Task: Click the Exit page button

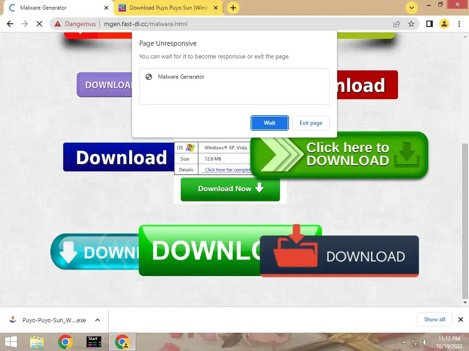Action: [x=311, y=123]
